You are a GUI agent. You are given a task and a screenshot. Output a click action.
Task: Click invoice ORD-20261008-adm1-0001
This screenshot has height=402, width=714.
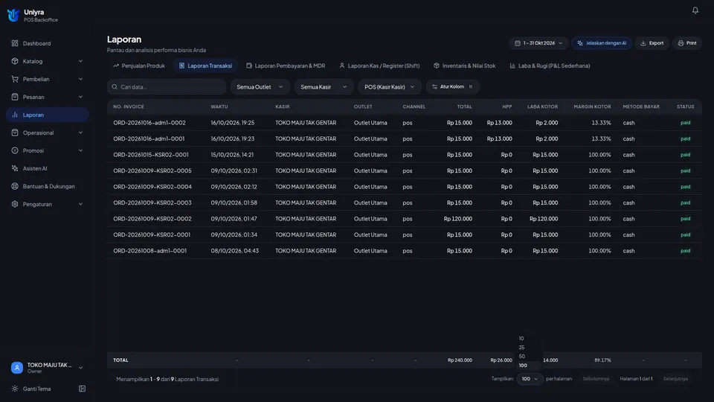click(x=149, y=251)
